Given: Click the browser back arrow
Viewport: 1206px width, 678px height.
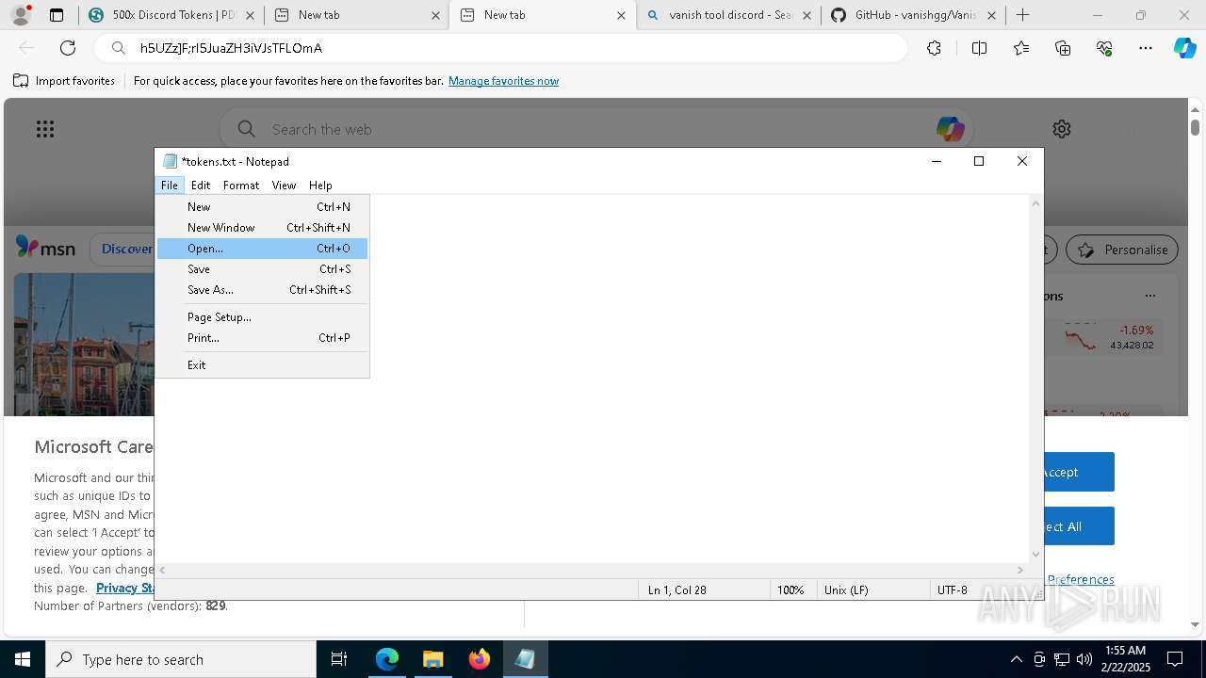Looking at the screenshot, I should pos(26,48).
